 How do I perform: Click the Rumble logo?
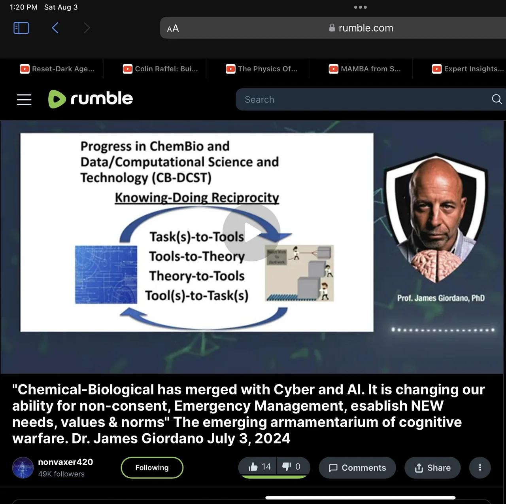click(x=91, y=99)
